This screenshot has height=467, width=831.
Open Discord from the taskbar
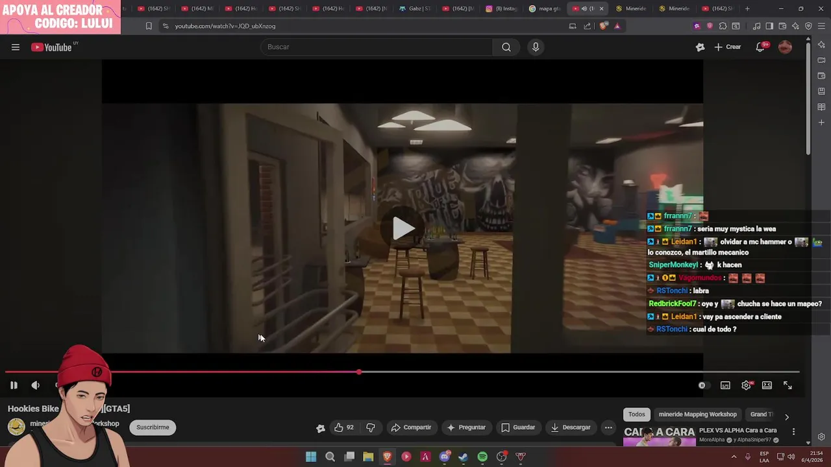444,457
